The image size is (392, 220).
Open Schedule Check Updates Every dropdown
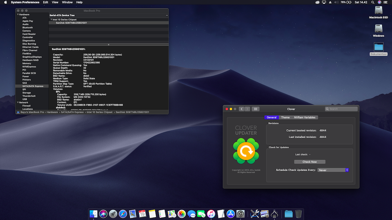(x=333, y=170)
